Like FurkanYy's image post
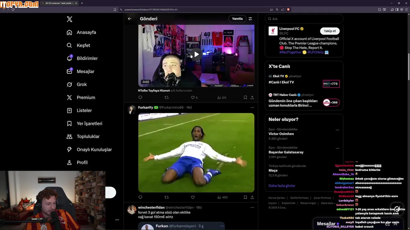 tap(193, 197)
